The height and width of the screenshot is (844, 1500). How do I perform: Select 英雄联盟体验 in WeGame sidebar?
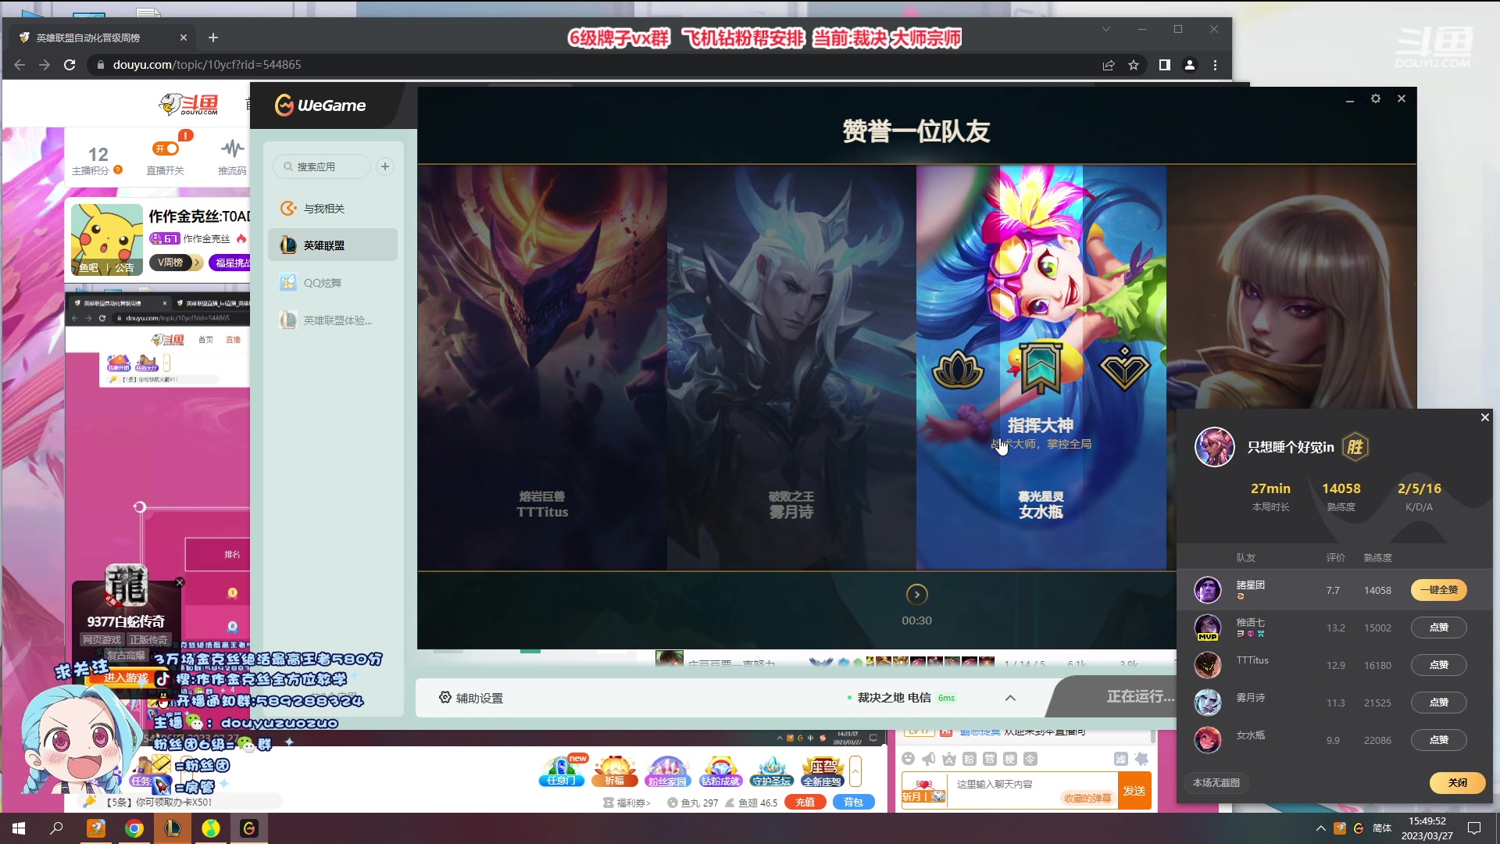pos(333,320)
